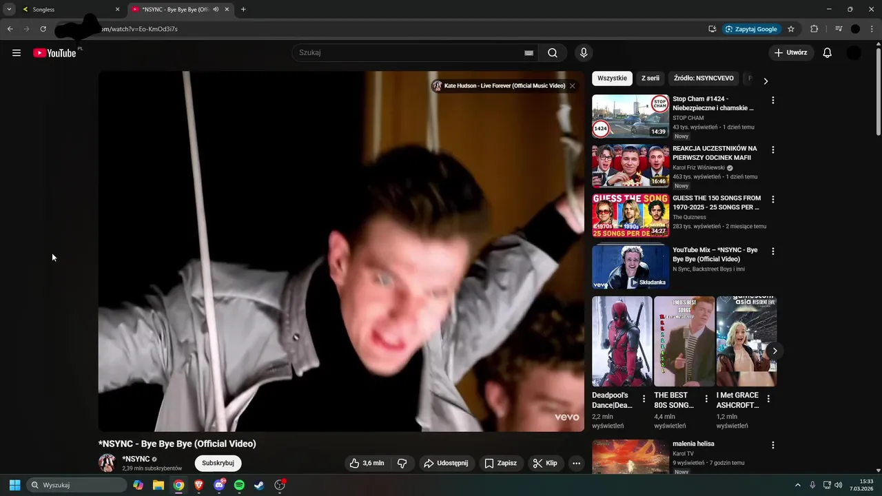Click the Zapisz save button
882x496 pixels.
tap(500, 464)
